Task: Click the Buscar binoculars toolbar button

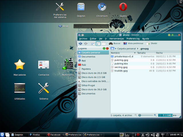Action: pyautogui.click(x=115, y=43)
